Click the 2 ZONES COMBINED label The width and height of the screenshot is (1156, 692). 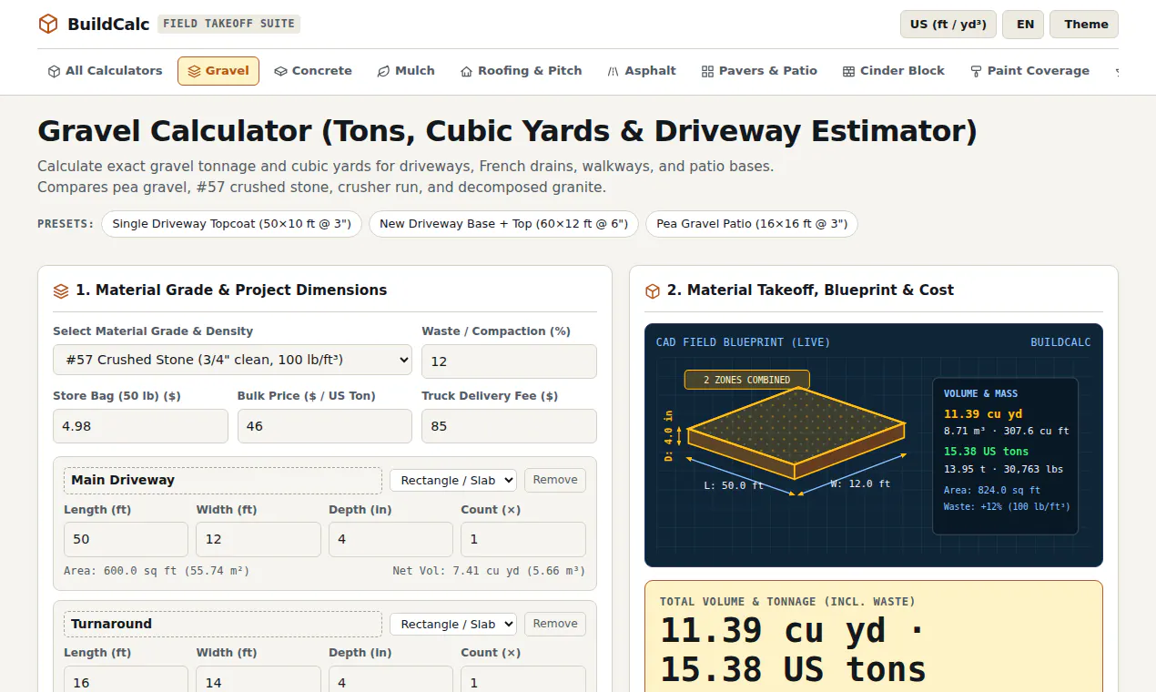746,380
